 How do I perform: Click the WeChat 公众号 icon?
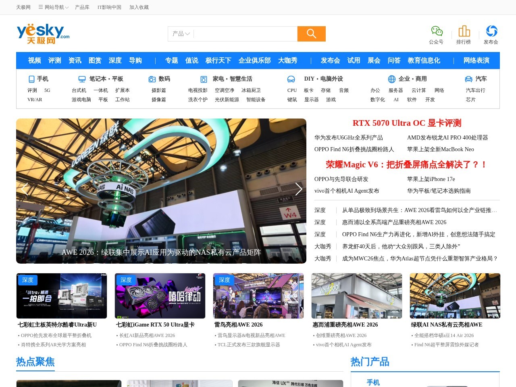tap(437, 30)
